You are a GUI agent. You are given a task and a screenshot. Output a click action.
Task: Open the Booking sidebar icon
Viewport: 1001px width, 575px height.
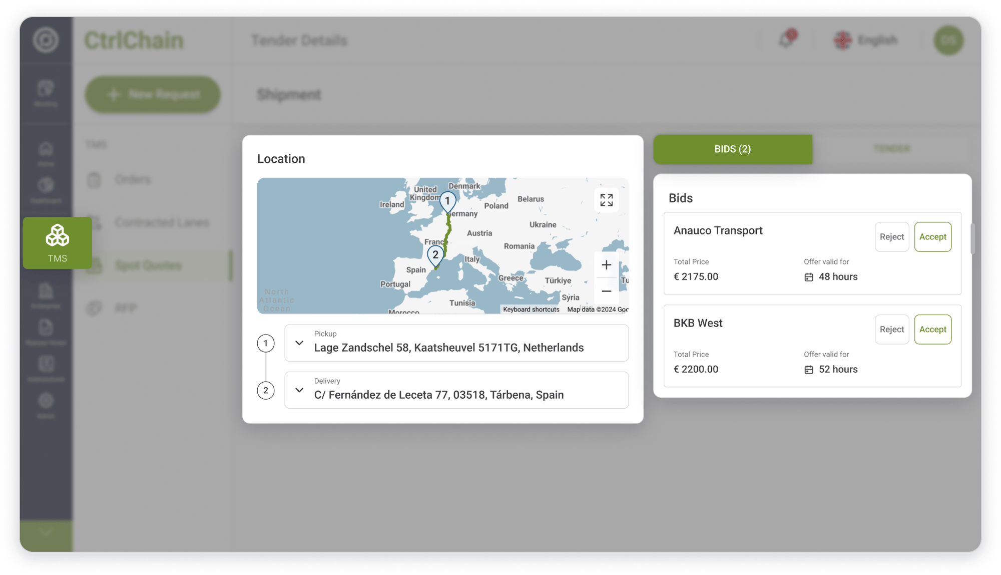tap(46, 94)
